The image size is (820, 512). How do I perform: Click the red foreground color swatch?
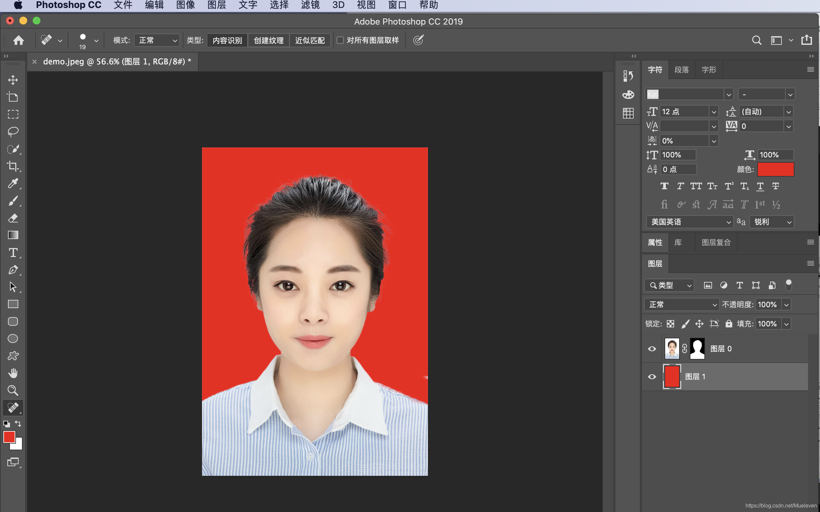pos(9,437)
